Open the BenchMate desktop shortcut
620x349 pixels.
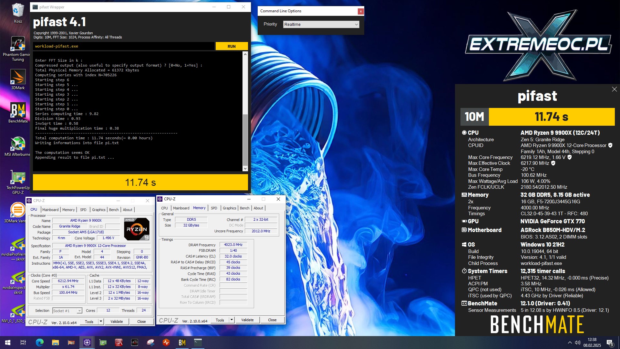[18, 113]
